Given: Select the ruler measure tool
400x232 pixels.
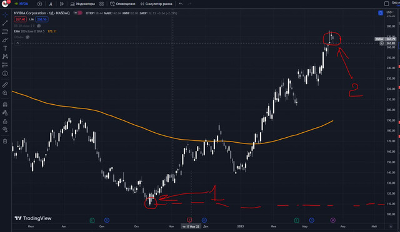Looking at the screenshot, I should pos(5,85).
